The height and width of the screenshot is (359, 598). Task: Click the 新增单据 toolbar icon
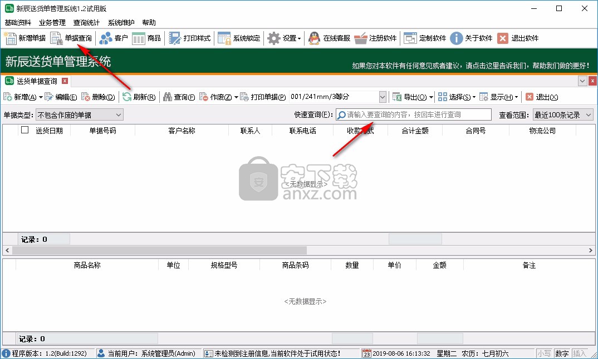(x=10, y=38)
